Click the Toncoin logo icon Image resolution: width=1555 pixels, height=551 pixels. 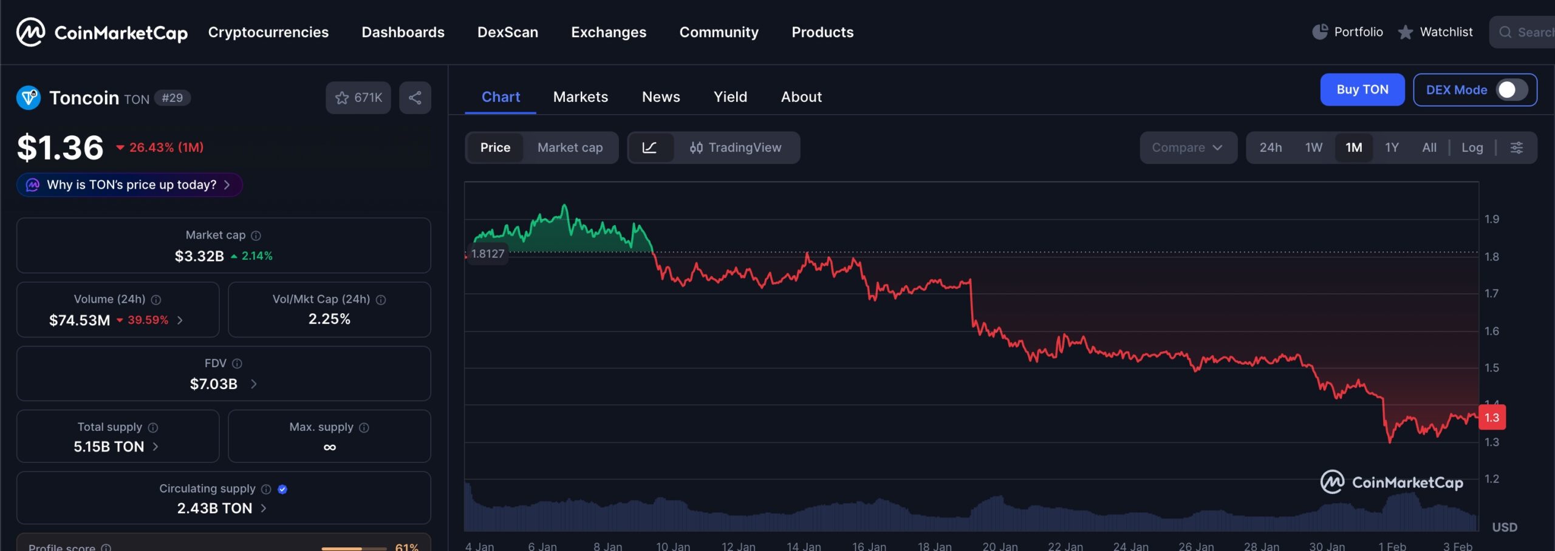(x=29, y=98)
